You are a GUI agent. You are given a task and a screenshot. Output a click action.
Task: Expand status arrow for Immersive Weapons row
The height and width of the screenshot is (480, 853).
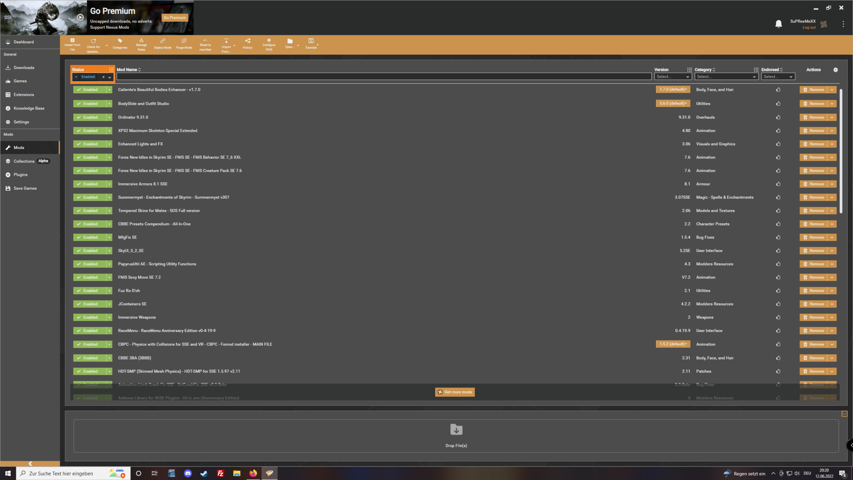click(x=109, y=317)
